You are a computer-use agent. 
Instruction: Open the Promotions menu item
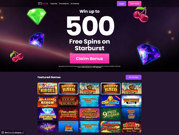(64, 4)
